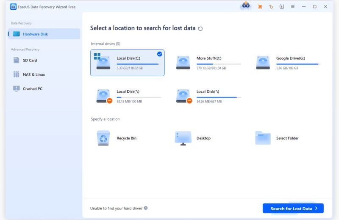Viewport: 339px width, 220px height.
Task: Click the Select Folder icon
Action: click(x=263, y=138)
